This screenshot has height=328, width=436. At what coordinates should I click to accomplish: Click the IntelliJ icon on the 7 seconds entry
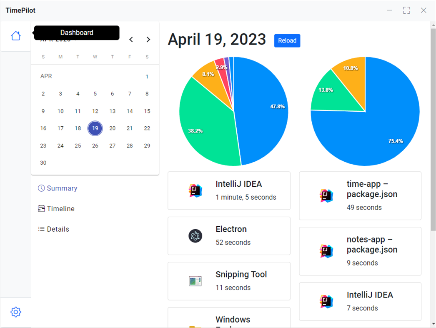click(x=326, y=301)
